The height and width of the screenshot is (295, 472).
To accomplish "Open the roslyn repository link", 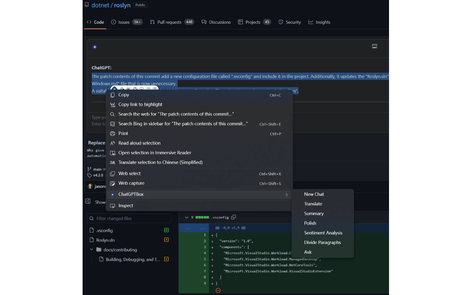I will (122, 5).
